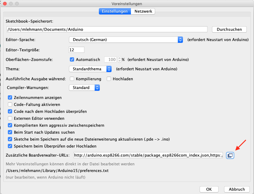The height and width of the screenshot is (194, 254).
Task: Confirm preferences with OK
Action: pyautogui.click(x=209, y=189)
